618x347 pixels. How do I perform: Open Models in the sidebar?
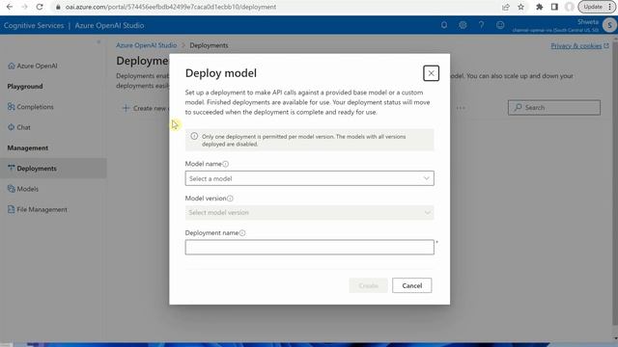click(x=23, y=189)
